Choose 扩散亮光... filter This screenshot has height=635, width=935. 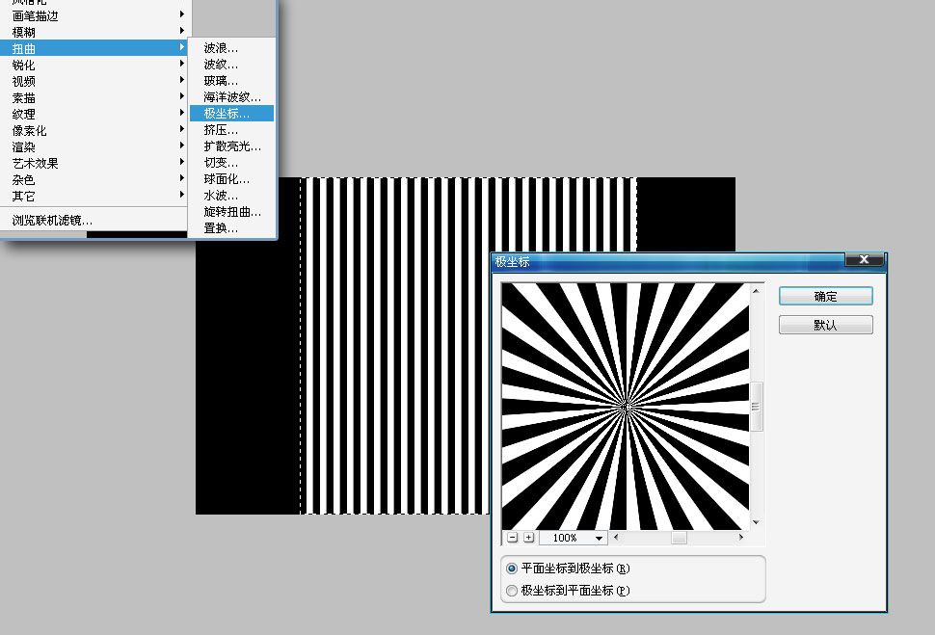click(232, 146)
